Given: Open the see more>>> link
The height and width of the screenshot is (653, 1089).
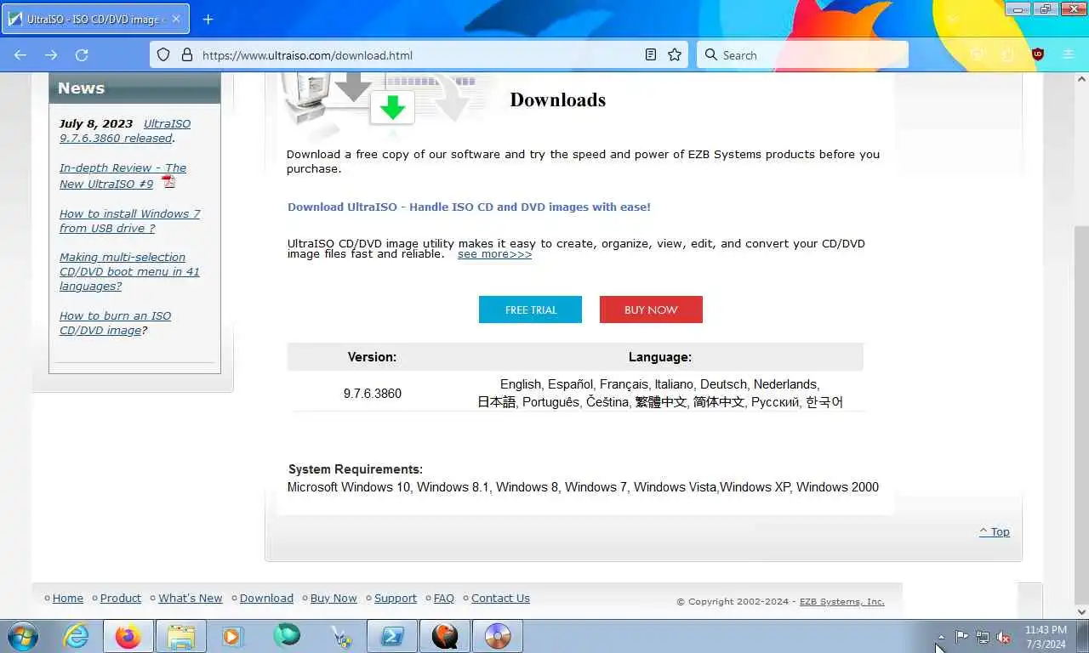Looking at the screenshot, I should (x=494, y=254).
